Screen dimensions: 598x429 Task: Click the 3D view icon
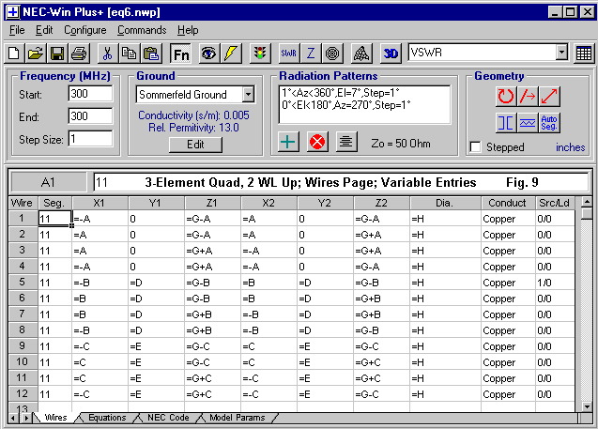(391, 54)
